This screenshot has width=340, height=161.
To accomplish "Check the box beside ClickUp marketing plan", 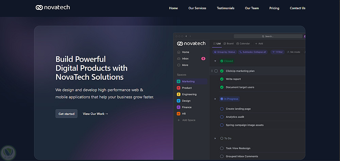I will click(x=216, y=71).
